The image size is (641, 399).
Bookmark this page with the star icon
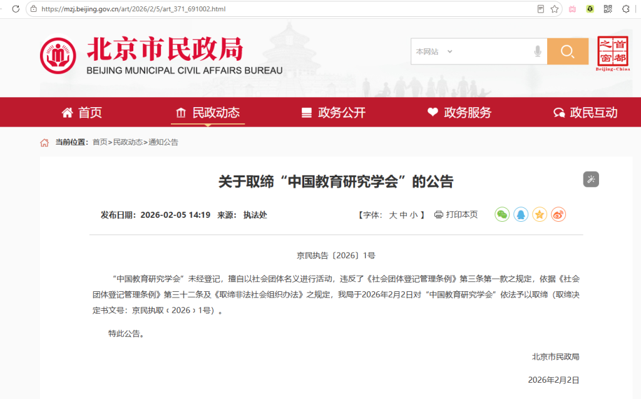tap(555, 9)
